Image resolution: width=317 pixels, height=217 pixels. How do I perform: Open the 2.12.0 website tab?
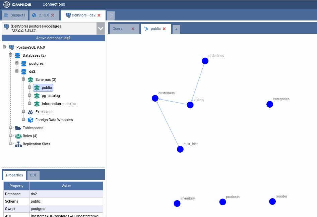tap(44, 15)
